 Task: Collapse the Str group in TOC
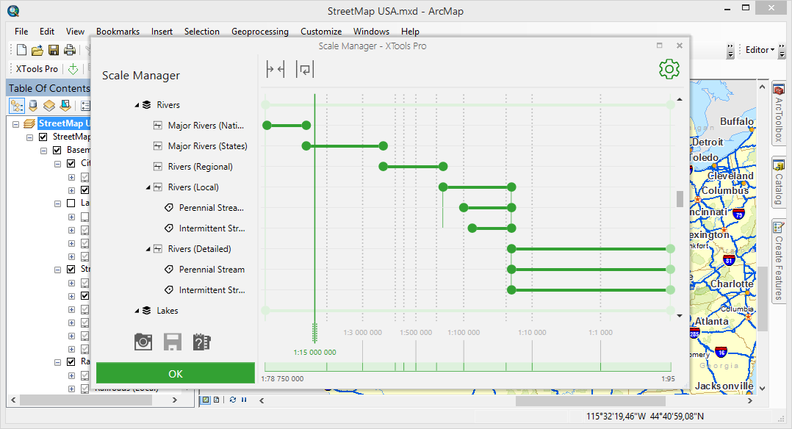point(57,270)
